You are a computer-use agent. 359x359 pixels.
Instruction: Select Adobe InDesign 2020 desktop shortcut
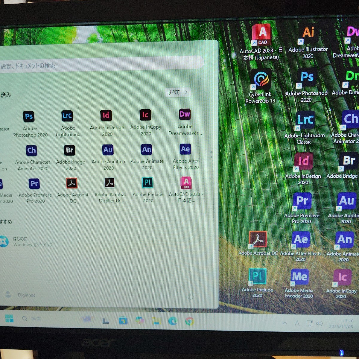(x=303, y=168)
